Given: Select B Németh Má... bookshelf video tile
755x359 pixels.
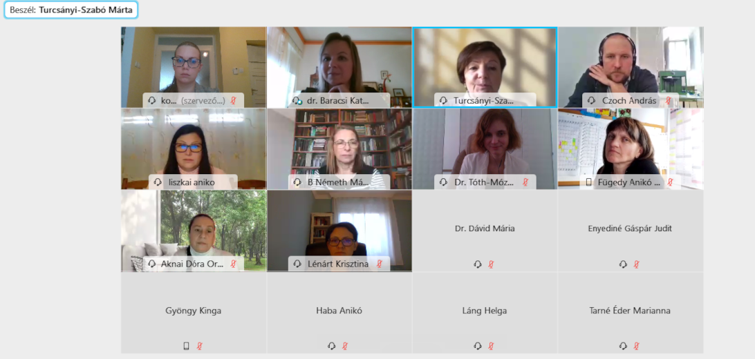Looking at the screenshot, I should tap(339, 149).
